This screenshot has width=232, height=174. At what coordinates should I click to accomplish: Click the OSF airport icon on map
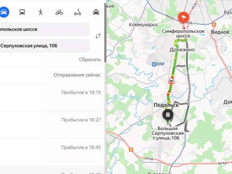(x=154, y=64)
